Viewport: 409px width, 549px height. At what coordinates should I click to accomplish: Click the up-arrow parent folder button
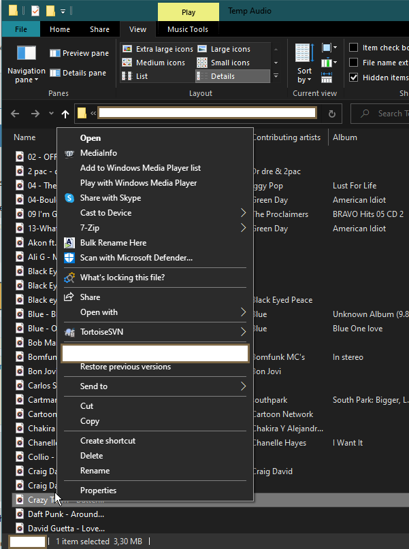click(x=65, y=114)
